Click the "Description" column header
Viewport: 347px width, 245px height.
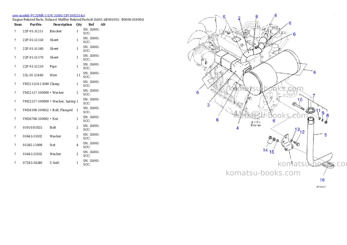pyautogui.click(x=63, y=24)
